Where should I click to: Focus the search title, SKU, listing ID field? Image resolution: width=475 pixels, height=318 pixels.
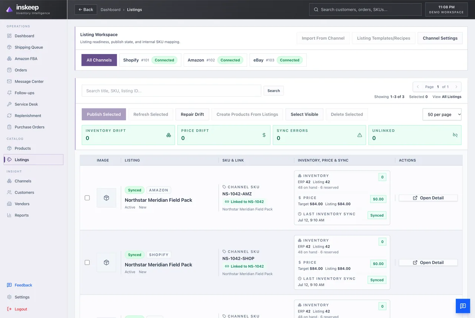click(171, 91)
